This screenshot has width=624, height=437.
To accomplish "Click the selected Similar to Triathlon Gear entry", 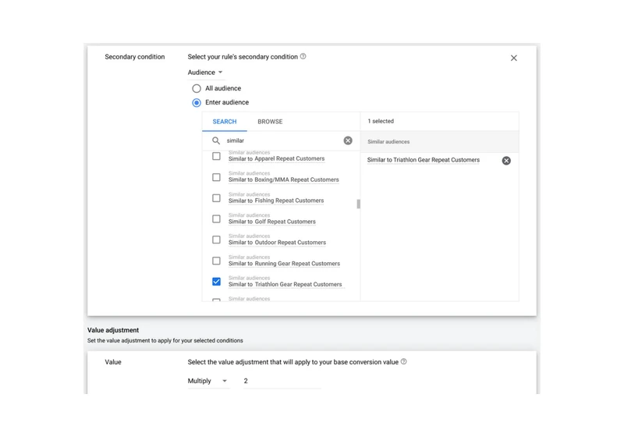I will (x=423, y=160).
